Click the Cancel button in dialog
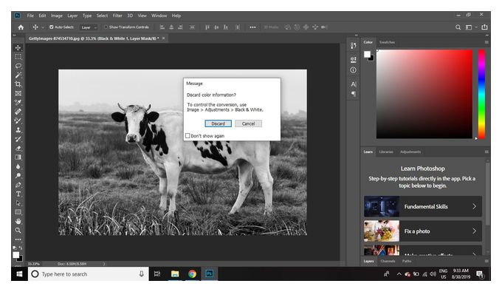Image resolution: width=502 pixels, height=292 pixels. (x=249, y=123)
